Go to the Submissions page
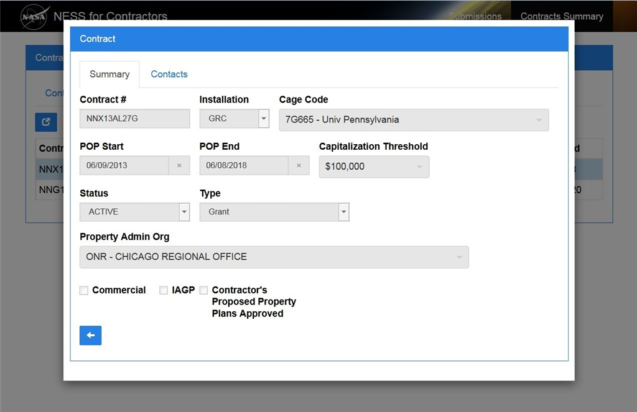The width and height of the screenshot is (637, 412). tap(475, 16)
